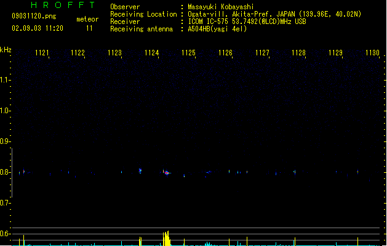Image resolution: width=387 pixels, height=246 pixels.
Task: Click the 'Receiving Location' label
Action: pyautogui.click(x=143, y=14)
